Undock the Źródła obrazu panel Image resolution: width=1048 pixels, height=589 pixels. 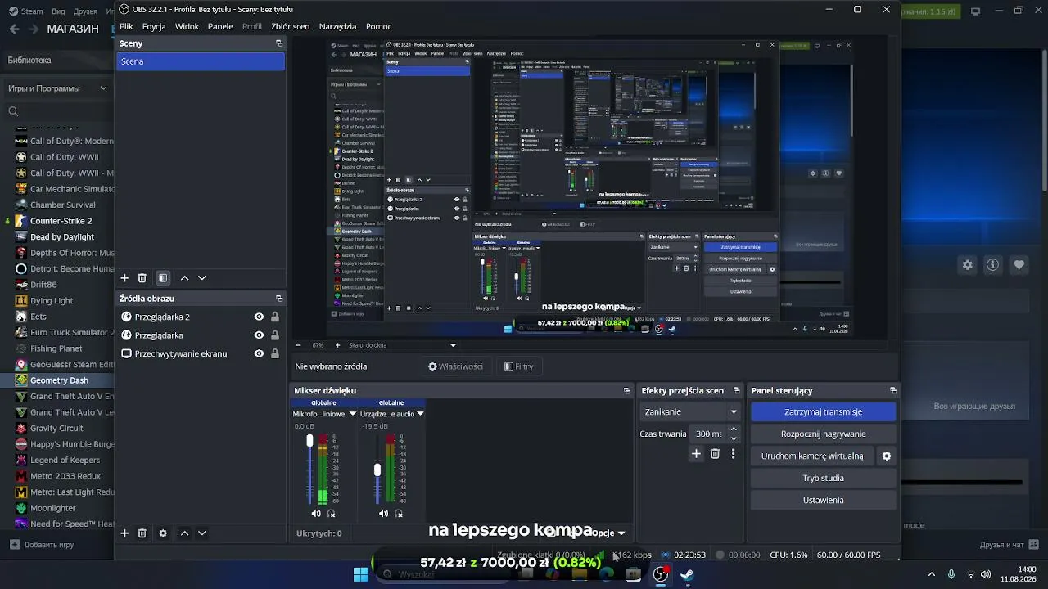pyautogui.click(x=279, y=299)
